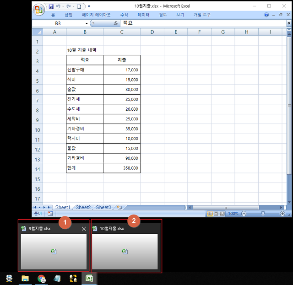Click into the formula bar showing 적요
Viewport: 293px width, 285px height.
203,23
